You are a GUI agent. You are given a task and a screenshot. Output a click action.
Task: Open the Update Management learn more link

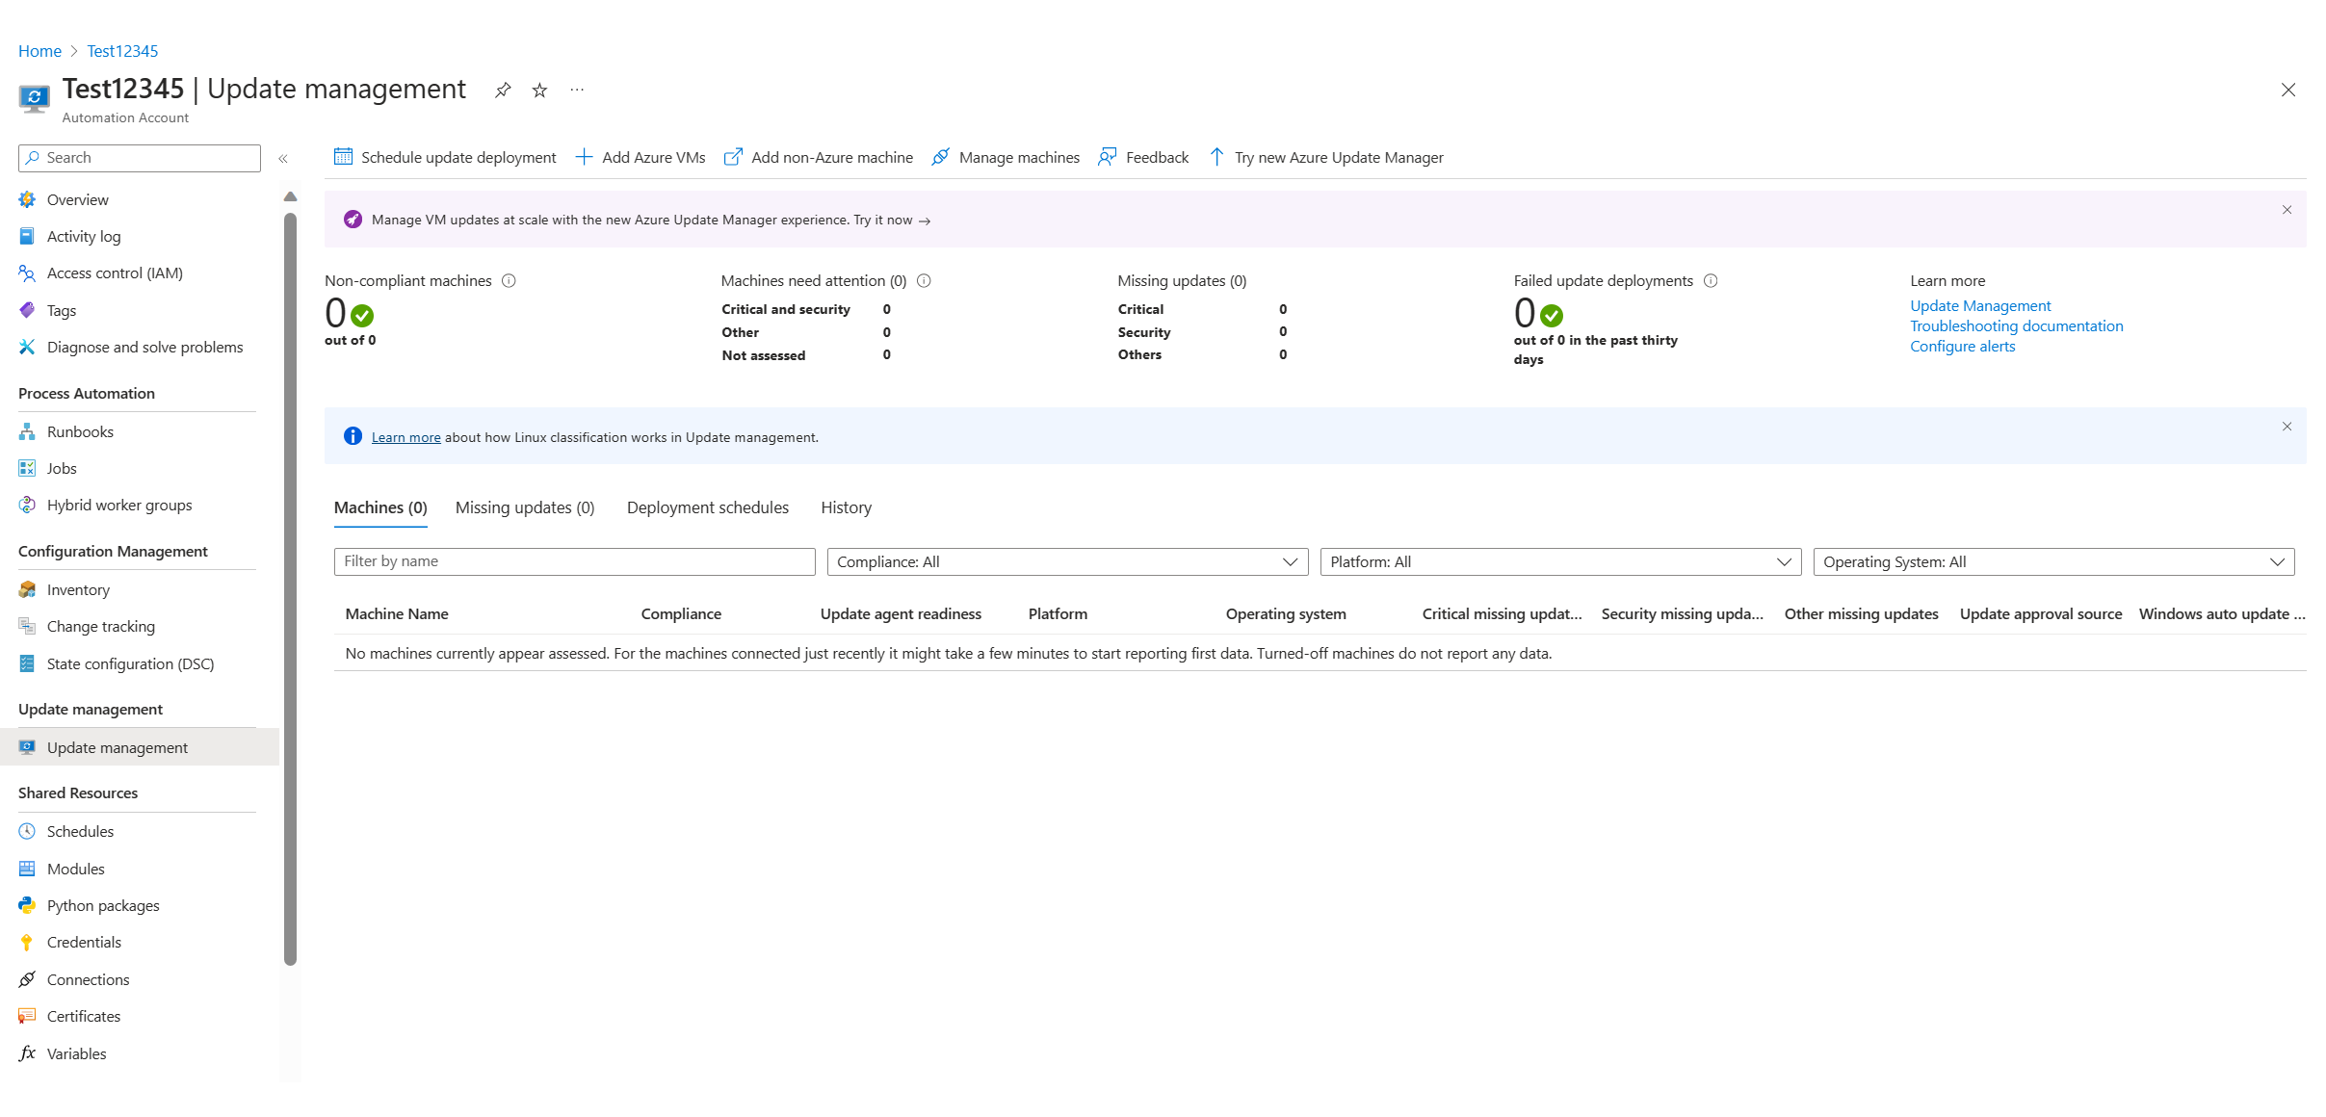coord(1980,305)
